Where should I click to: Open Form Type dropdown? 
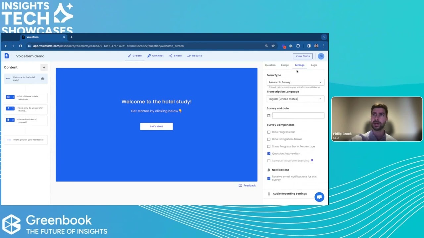[x=295, y=82]
